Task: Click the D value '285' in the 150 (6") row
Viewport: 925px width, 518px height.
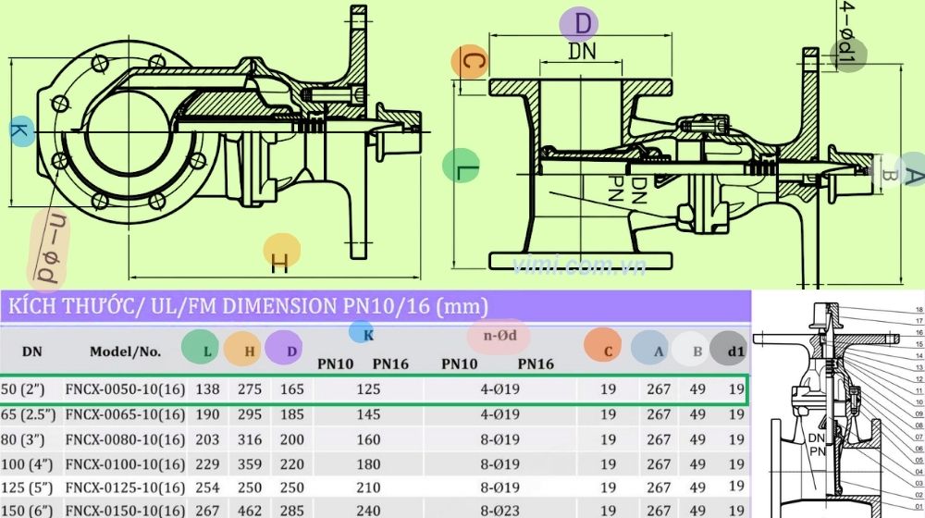Action: tap(292, 511)
